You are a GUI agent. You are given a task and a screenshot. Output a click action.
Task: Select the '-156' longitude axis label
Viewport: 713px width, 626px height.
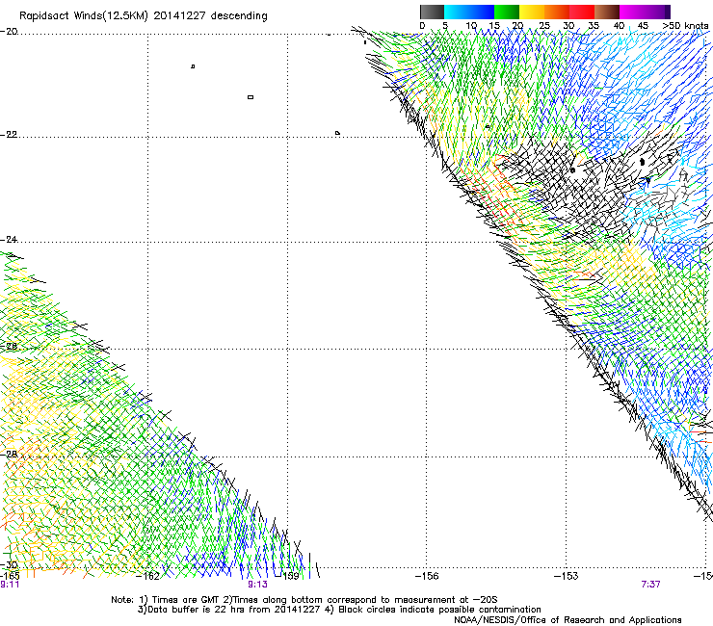tap(427, 577)
